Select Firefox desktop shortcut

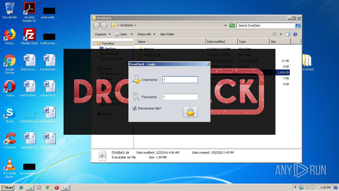point(10,37)
